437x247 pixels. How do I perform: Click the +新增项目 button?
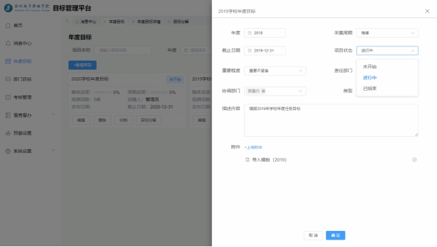coord(83,65)
